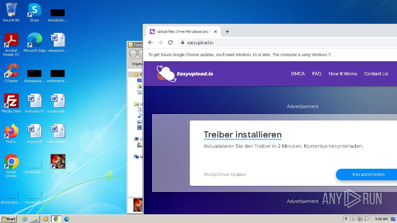Click the Chrome back arrow
Image resolution: width=397 pixels, height=223 pixels.
[x=150, y=42]
